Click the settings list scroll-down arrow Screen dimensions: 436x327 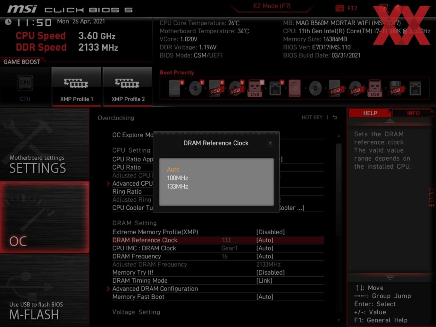point(339,320)
